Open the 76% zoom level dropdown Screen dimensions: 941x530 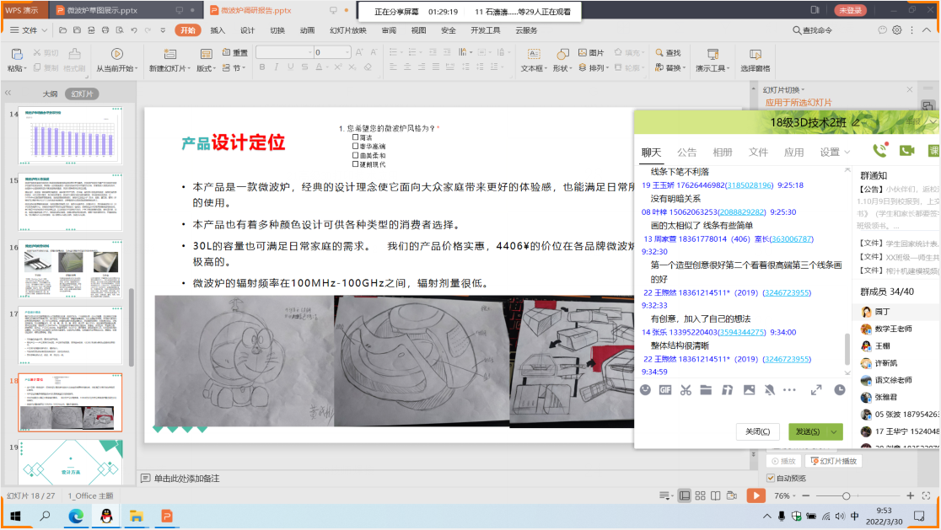pyautogui.click(x=785, y=495)
